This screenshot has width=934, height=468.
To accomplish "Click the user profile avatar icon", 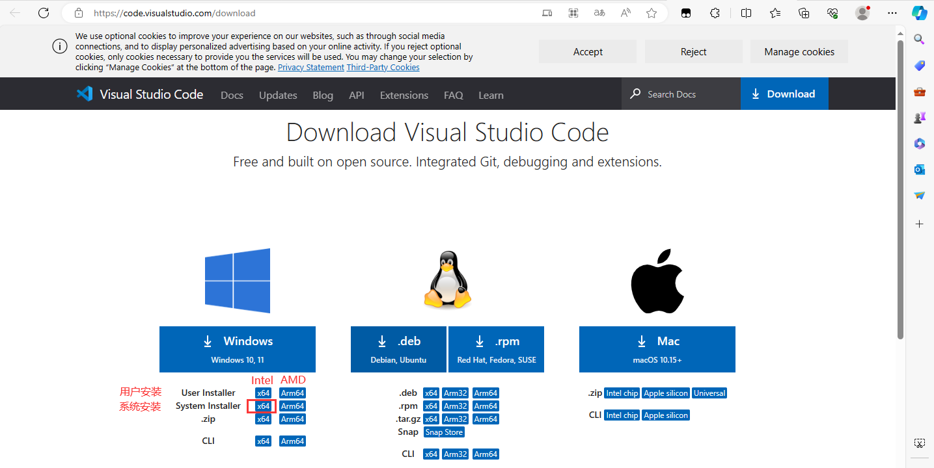I will pyautogui.click(x=862, y=13).
